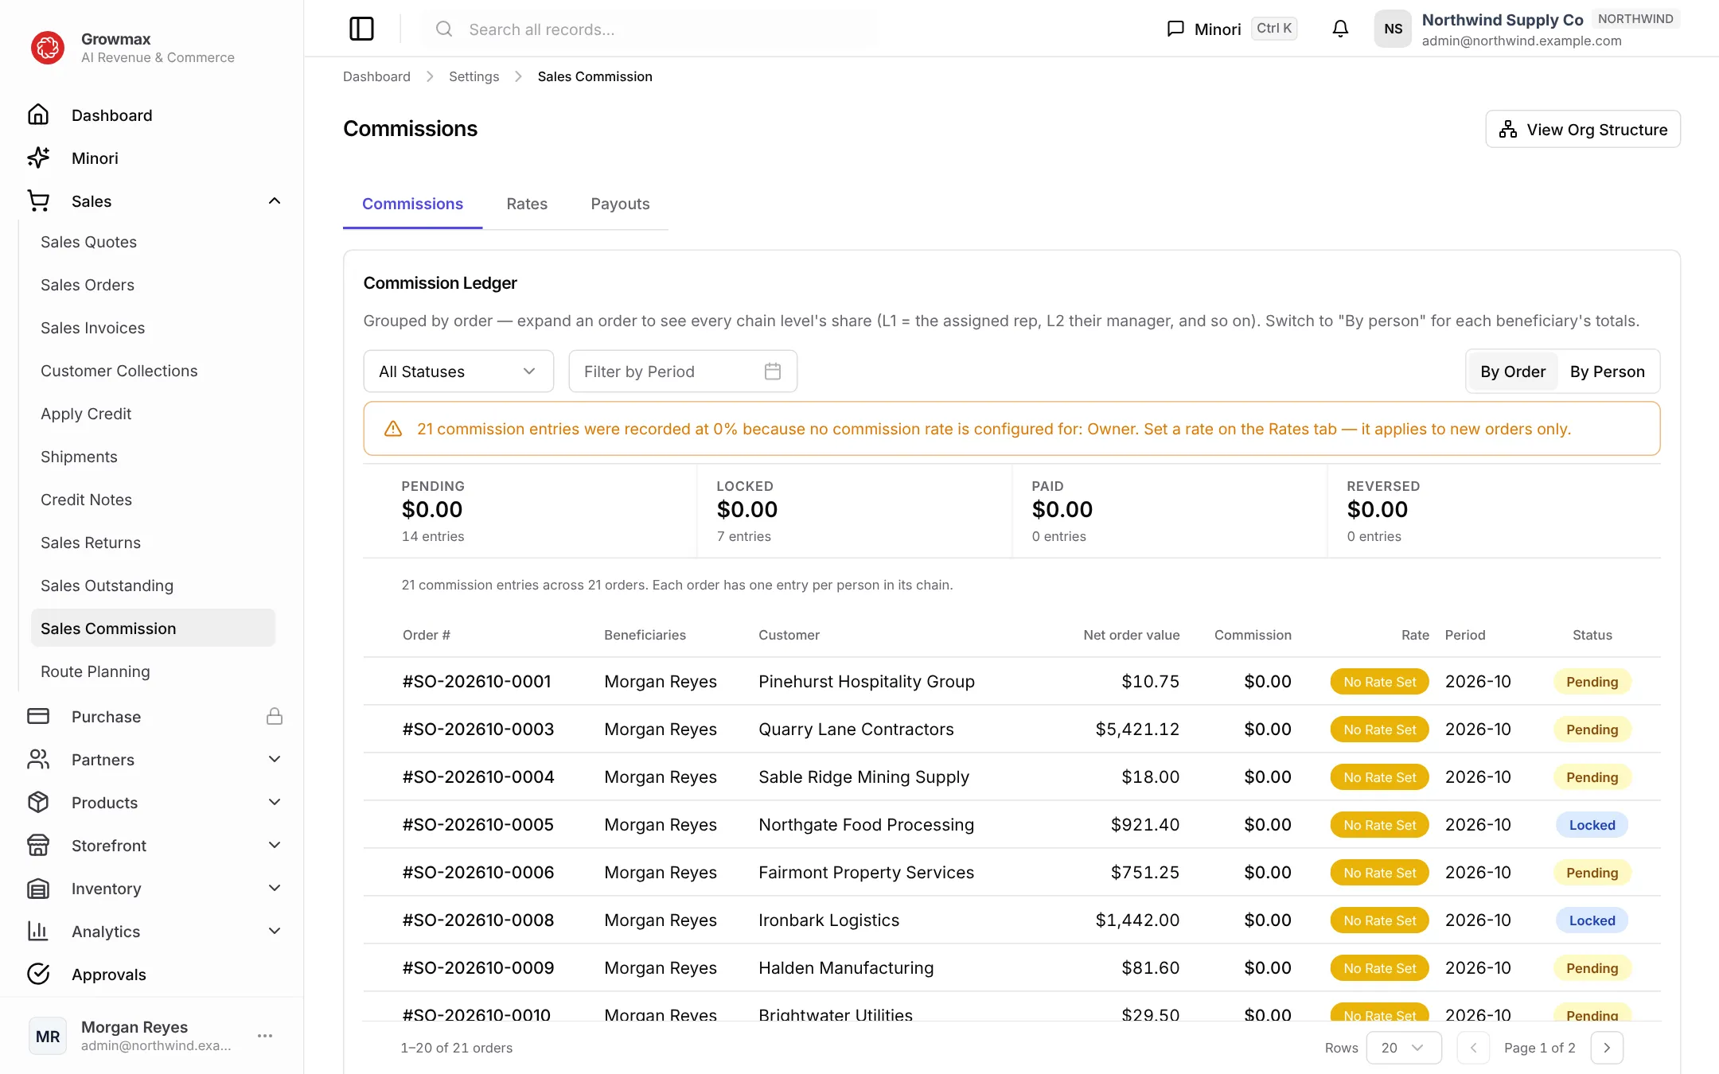Toggle the sidebar panel icon
Screen dimensions: 1719x1074
[x=361, y=29]
